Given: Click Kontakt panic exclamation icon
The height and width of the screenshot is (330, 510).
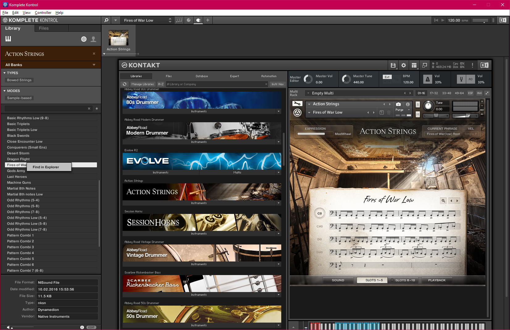Looking at the screenshot, I should [x=472, y=65].
